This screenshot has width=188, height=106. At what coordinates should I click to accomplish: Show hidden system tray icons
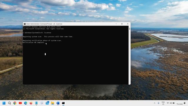coord(155,103)
